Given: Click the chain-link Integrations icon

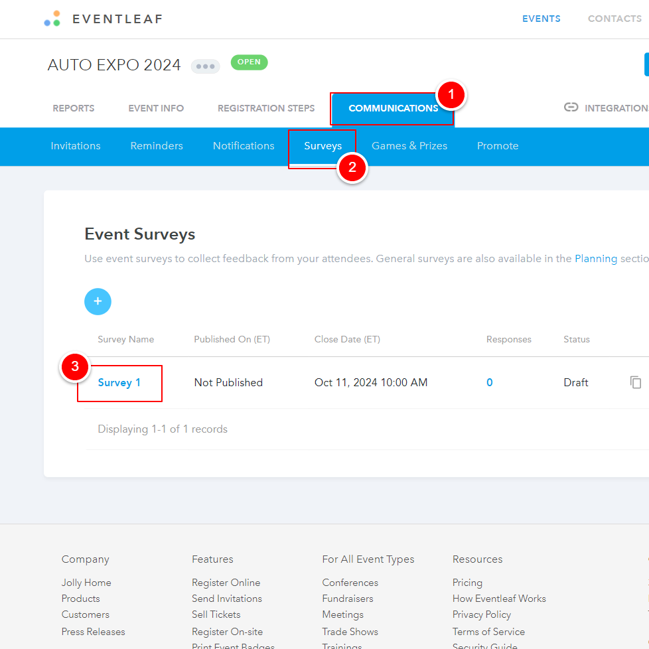Looking at the screenshot, I should 571,108.
